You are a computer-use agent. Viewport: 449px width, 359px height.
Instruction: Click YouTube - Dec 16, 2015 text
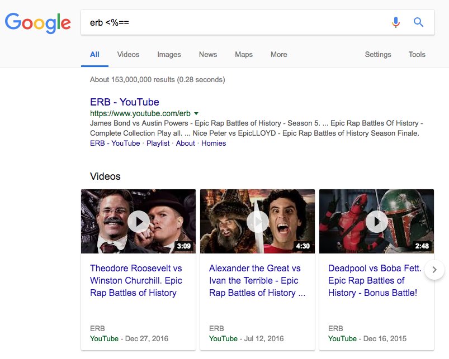(x=367, y=338)
